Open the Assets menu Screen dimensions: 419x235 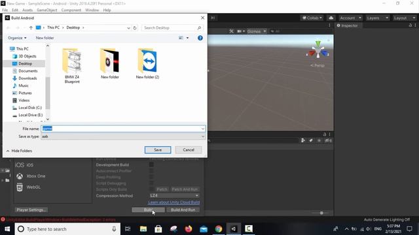coord(27,10)
